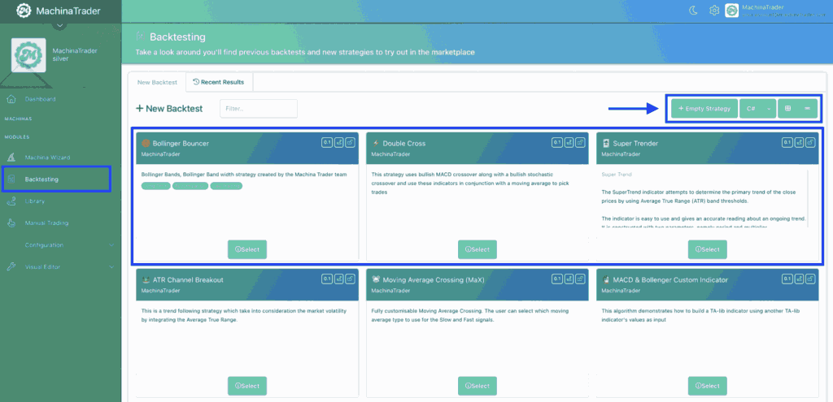Click Bollinger Bouncer version 0.1 badge

coord(327,142)
